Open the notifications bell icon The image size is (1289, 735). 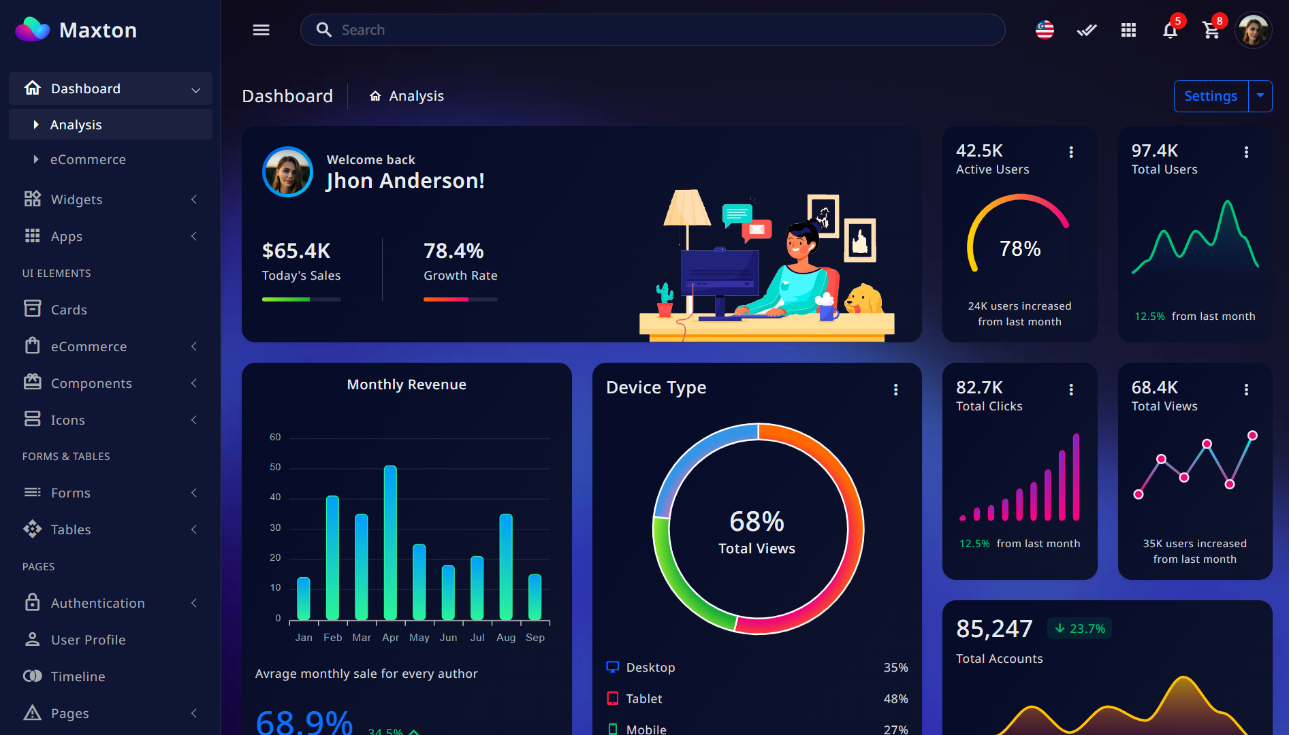[1170, 30]
